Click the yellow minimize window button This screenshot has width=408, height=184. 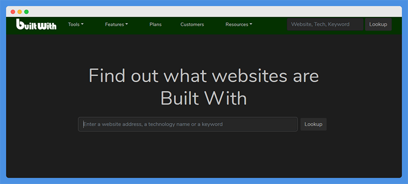point(19,12)
